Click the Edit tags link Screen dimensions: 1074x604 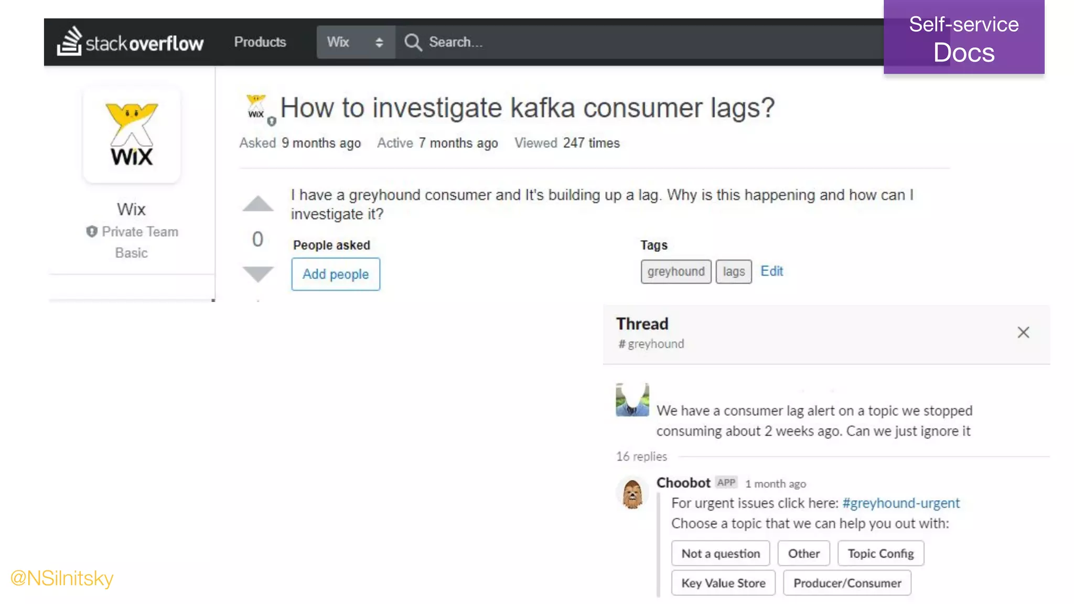(771, 271)
